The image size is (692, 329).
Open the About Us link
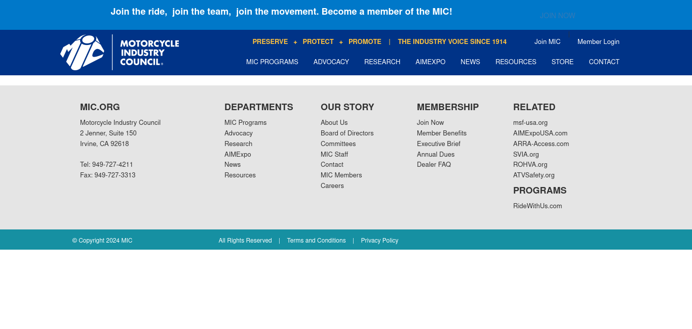tap(334, 123)
